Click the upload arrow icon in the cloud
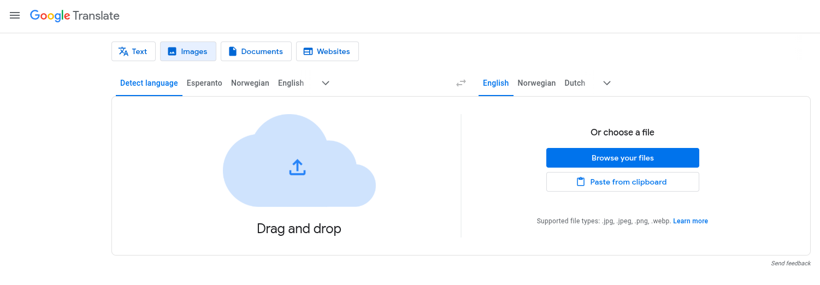Image resolution: width=820 pixels, height=285 pixels. pos(297,167)
